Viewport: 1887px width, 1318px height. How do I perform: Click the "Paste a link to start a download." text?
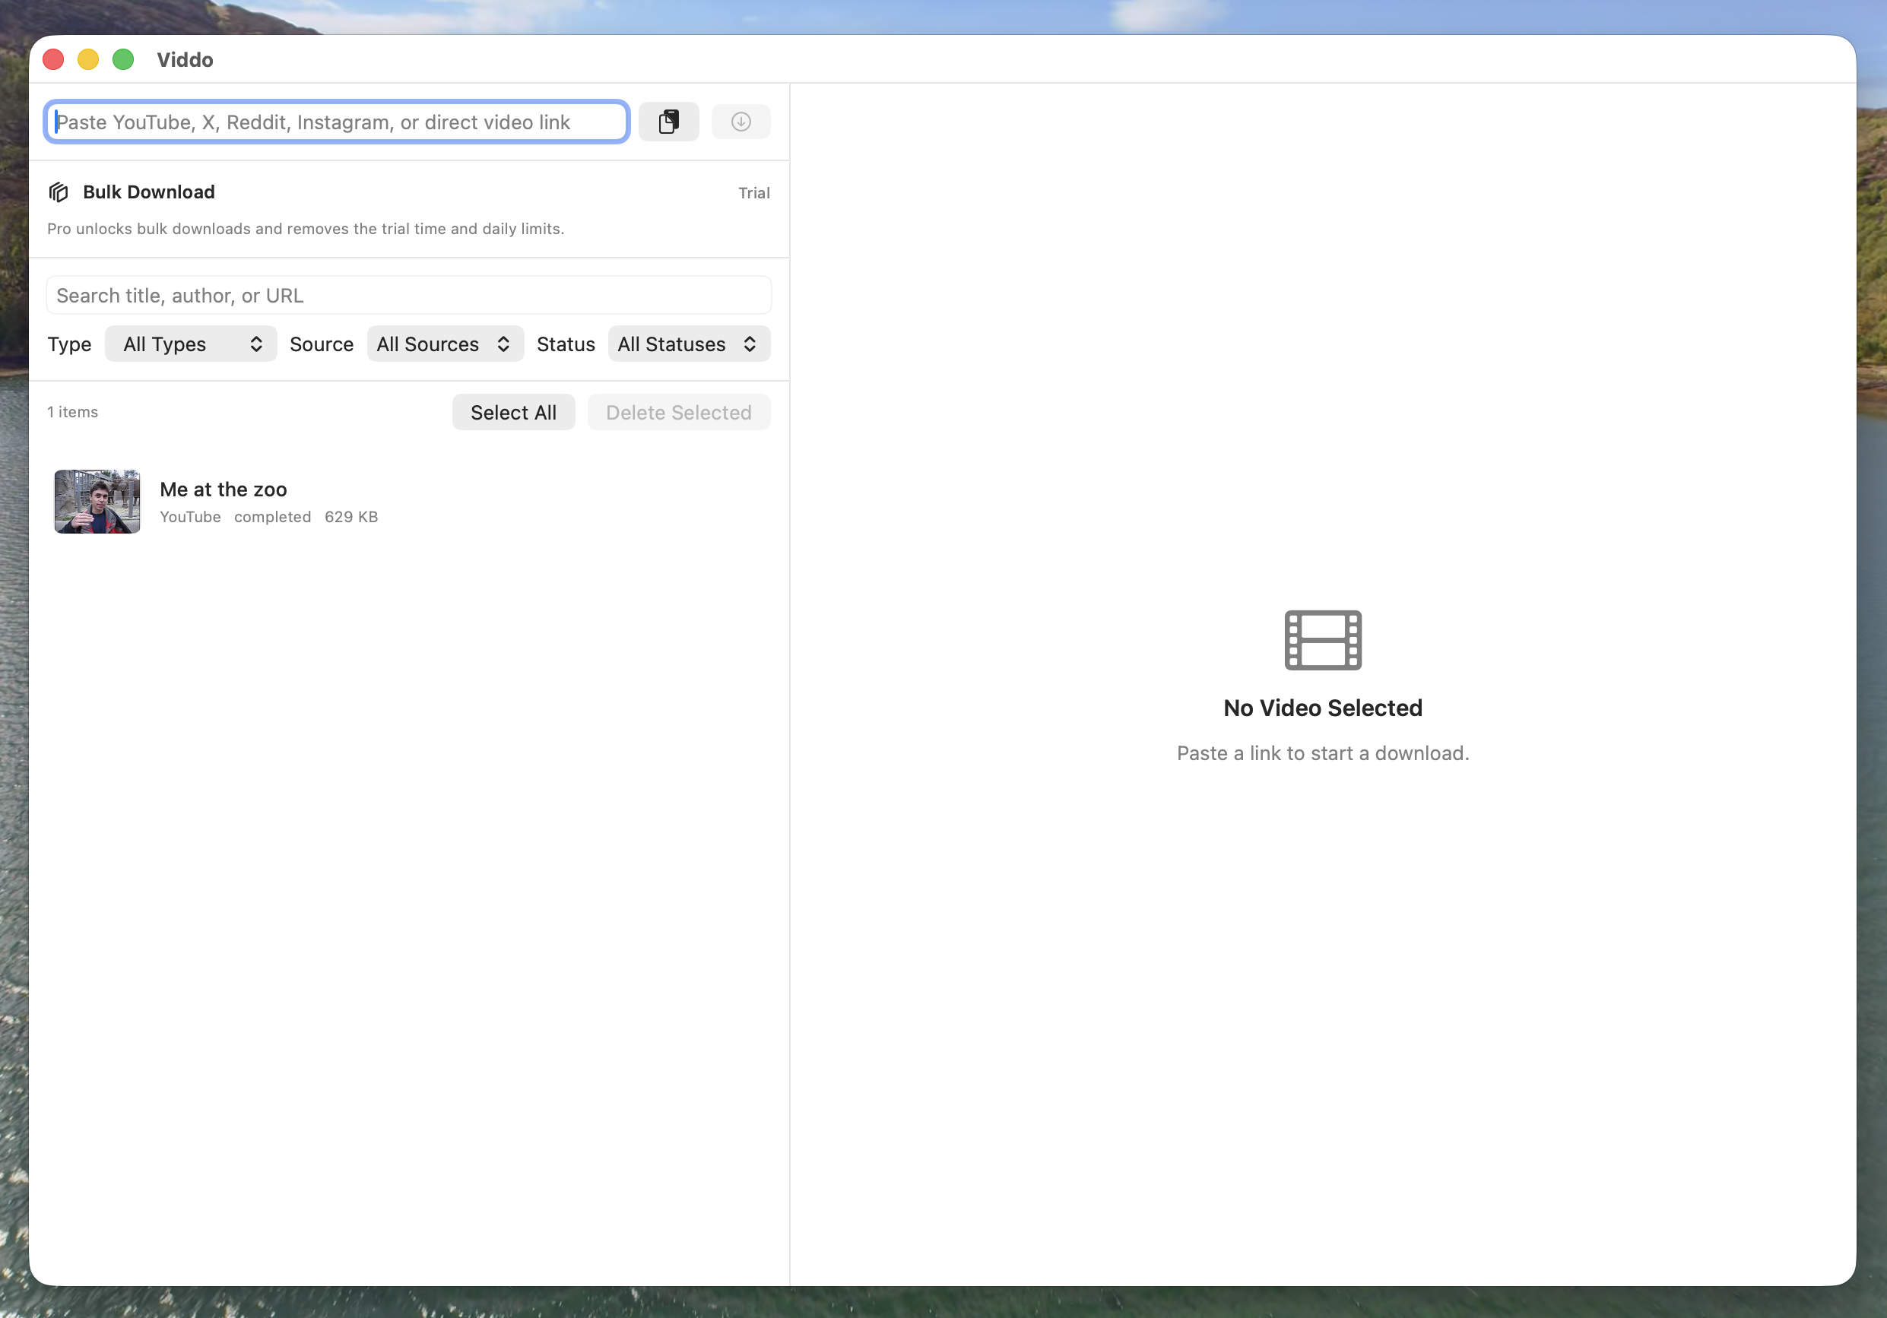click(1322, 752)
